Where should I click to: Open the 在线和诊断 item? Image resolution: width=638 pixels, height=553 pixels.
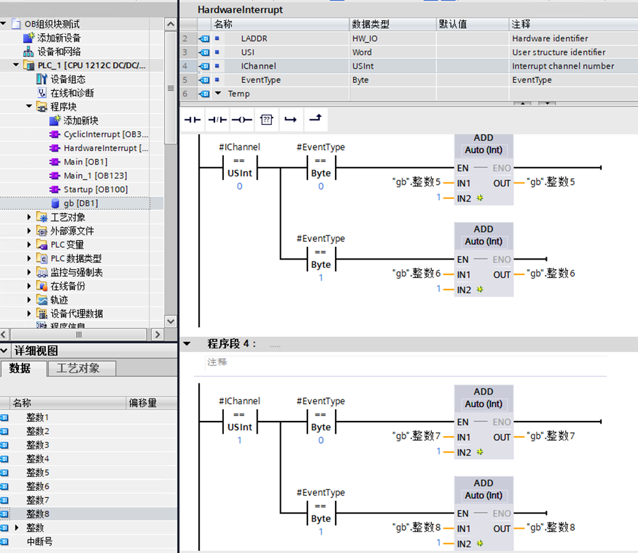[x=71, y=93]
